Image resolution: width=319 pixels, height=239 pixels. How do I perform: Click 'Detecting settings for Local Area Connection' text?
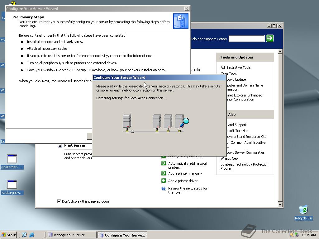[x=131, y=98]
